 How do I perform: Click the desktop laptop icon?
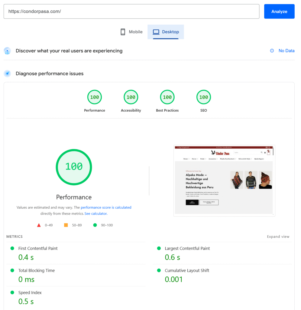point(156,32)
